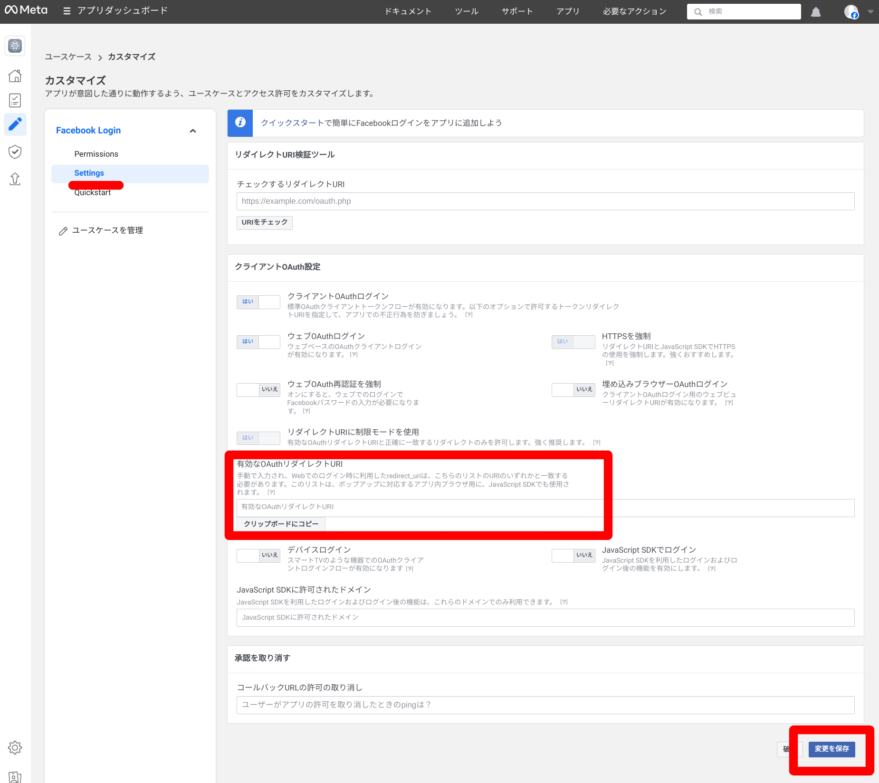Click the アプリダッシュボード title

coord(123,10)
